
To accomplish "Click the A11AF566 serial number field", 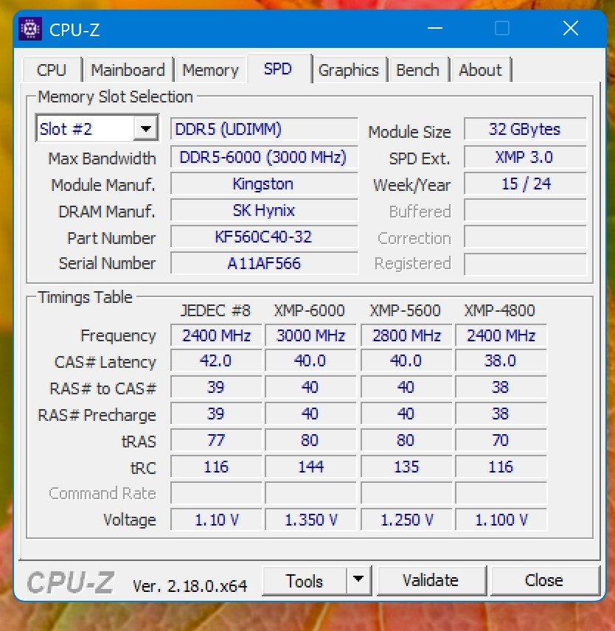I will pos(264,264).
